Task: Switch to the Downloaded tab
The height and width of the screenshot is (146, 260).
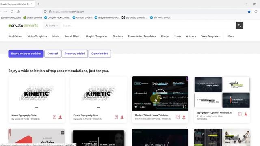Action: 100,54
